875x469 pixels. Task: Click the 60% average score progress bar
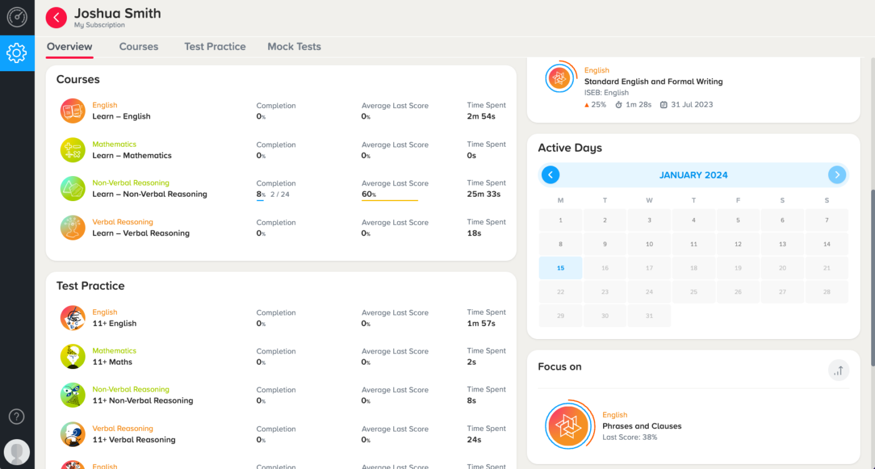[390, 200]
